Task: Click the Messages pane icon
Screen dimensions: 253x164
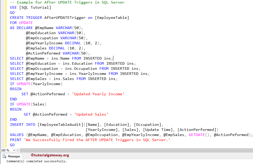Action: [x=5, y=156]
